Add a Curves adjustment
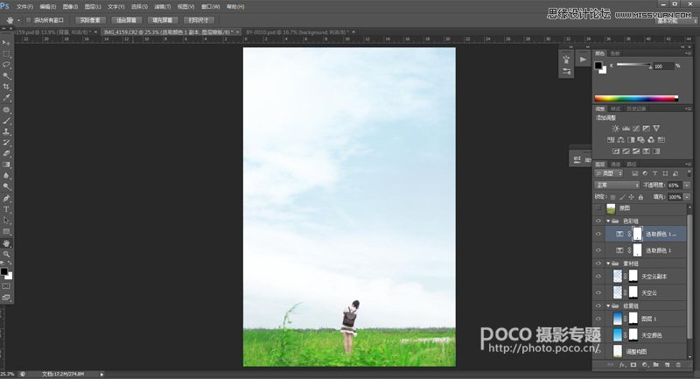Image resolution: width=700 pixels, height=379 pixels. (x=636, y=129)
